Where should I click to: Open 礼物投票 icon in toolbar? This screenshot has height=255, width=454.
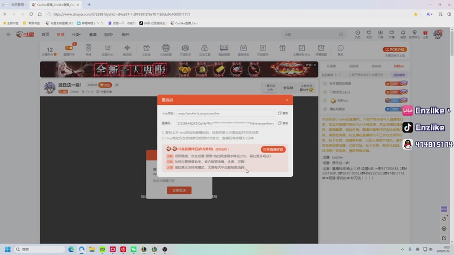click(166, 50)
